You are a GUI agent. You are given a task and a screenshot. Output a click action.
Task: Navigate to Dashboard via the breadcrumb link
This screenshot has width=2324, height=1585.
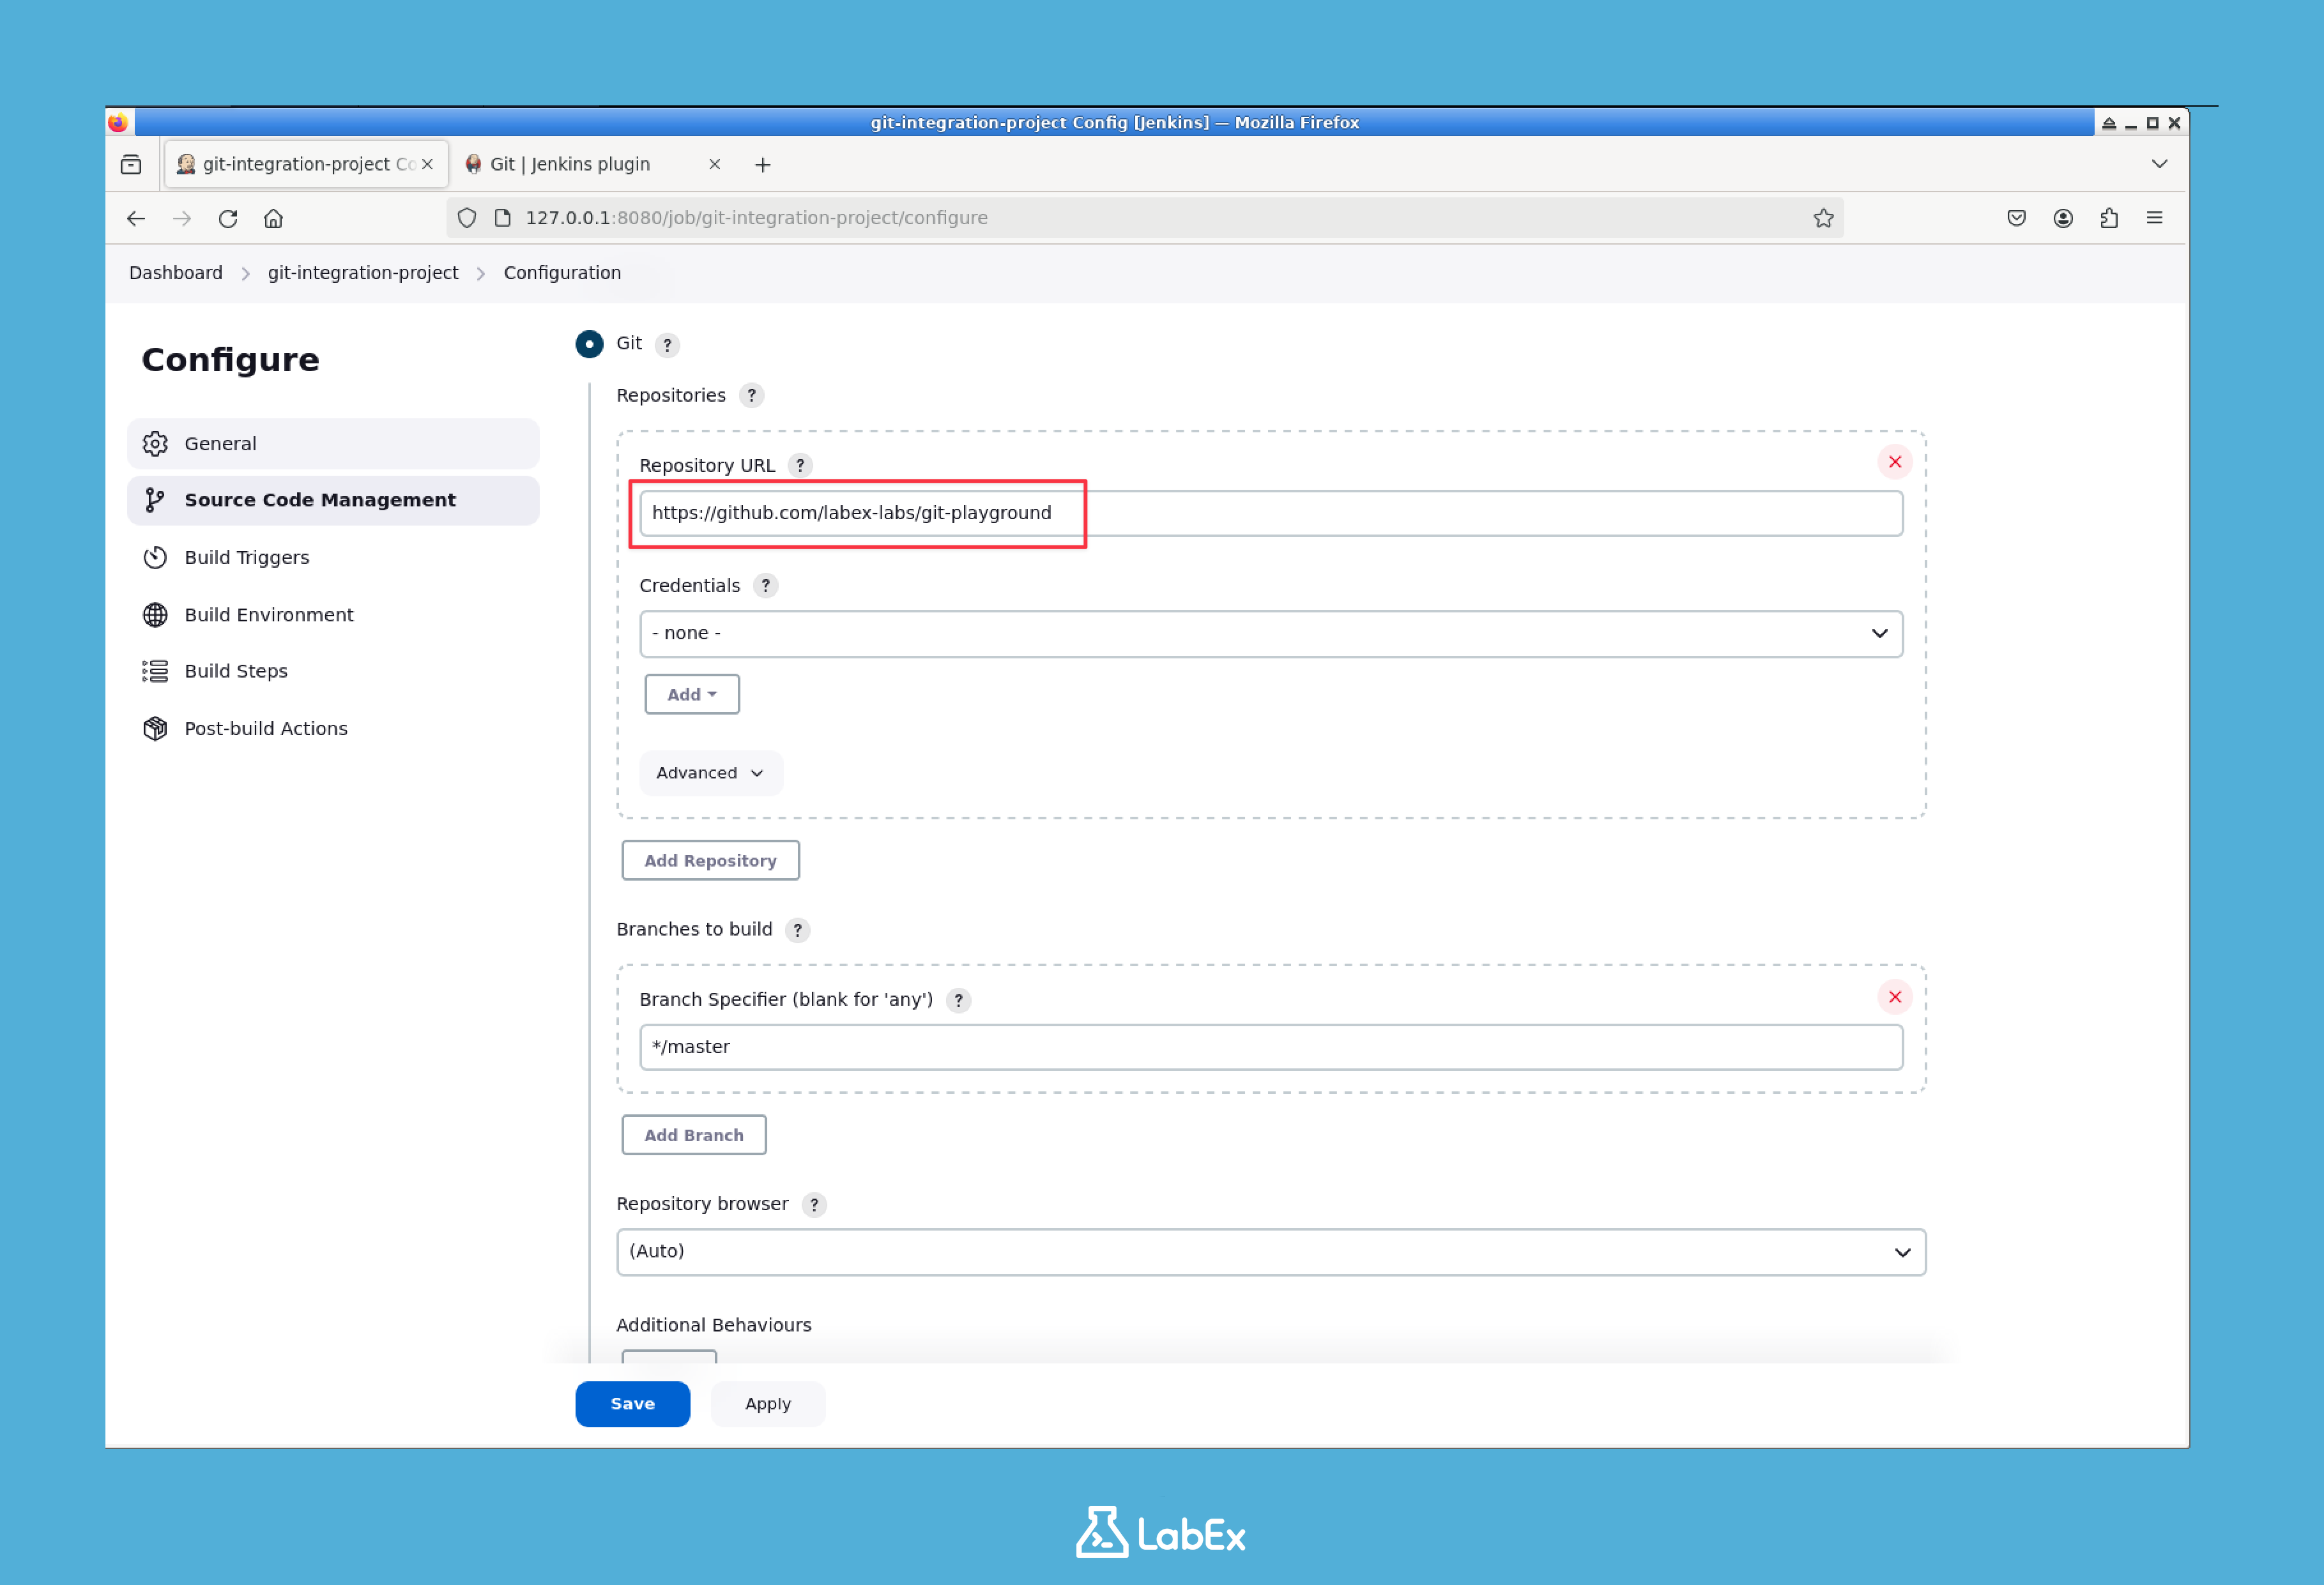pos(175,272)
